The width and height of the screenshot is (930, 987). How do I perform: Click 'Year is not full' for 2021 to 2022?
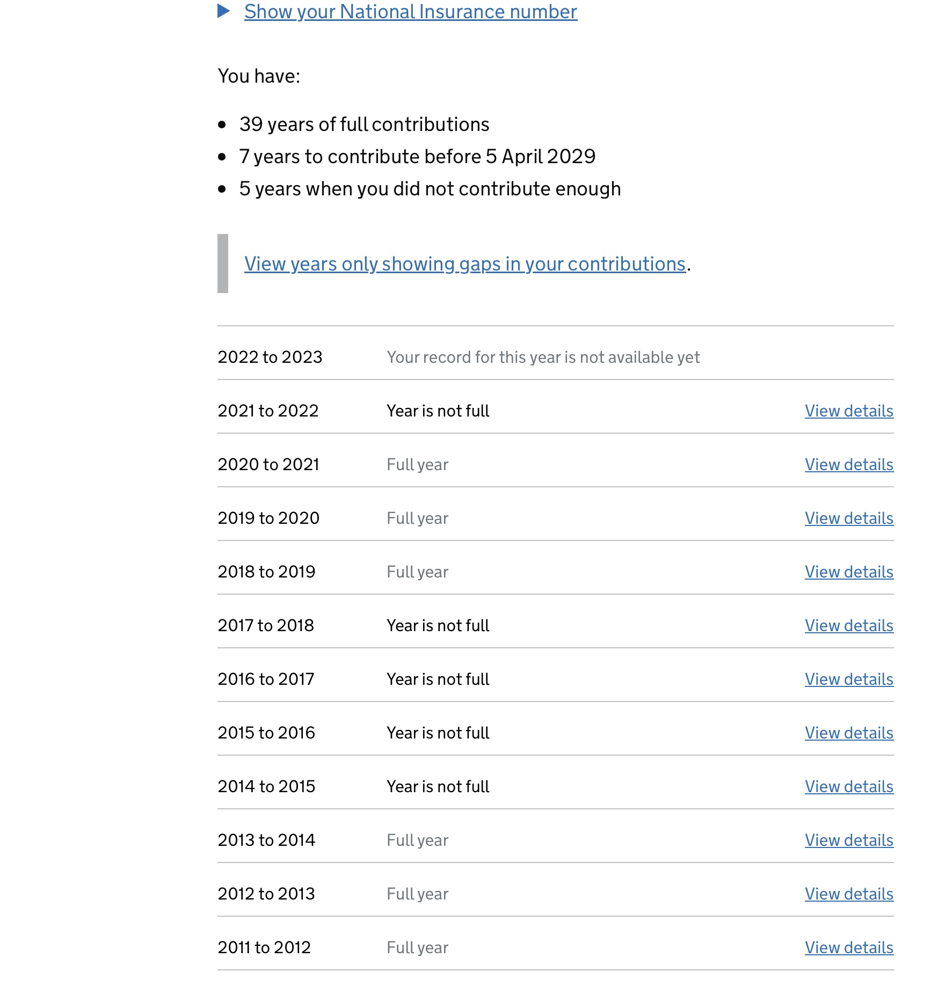tap(438, 411)
